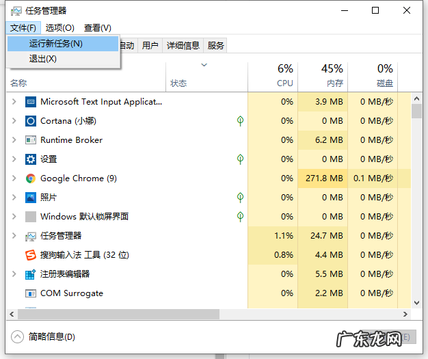This screenshot has width=428, height=359.
Task: Select the Google Chrome (9) name text
Action: point(79,178)
